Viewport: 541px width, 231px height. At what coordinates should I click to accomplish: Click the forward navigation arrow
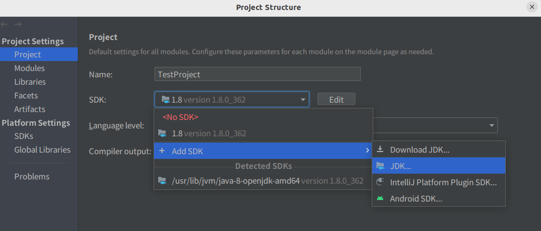[x=18, y=24]
